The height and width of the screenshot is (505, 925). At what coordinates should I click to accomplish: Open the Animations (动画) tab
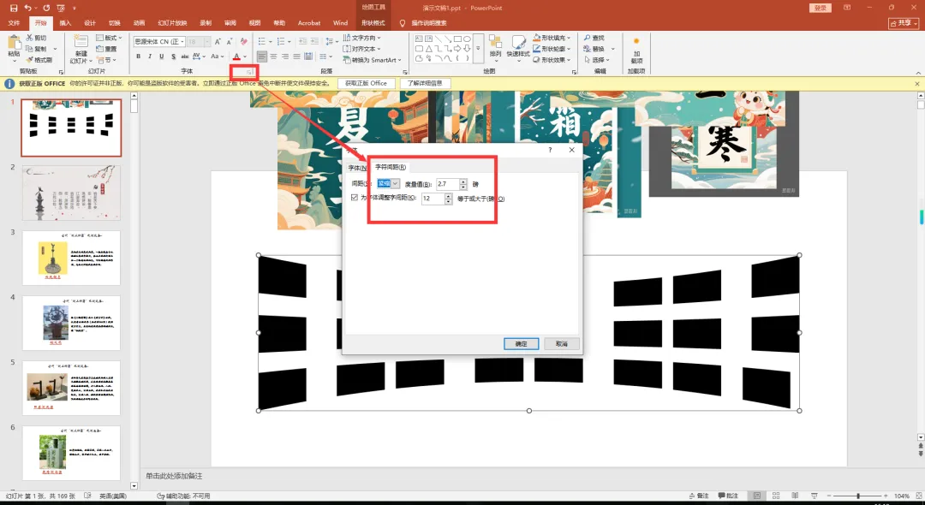pos(140,23)
